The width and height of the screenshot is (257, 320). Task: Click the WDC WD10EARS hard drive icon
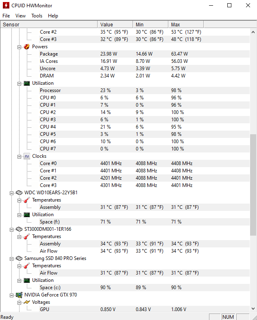[x=19, y=193]
